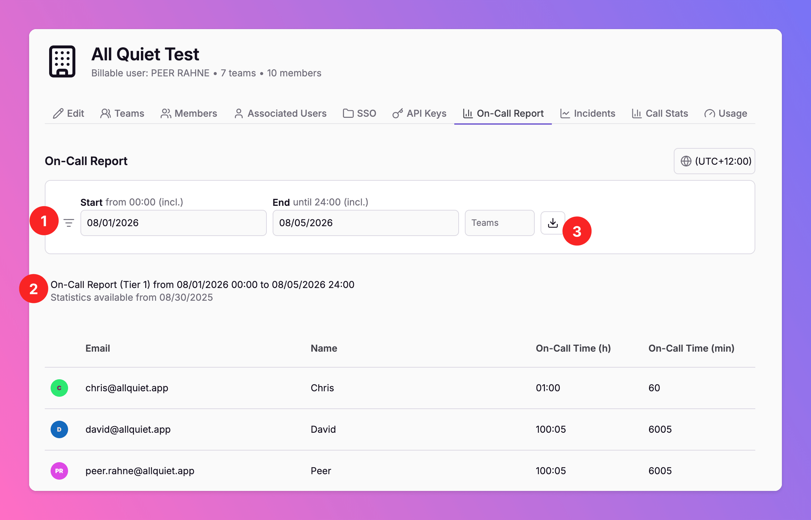Select the david@allquiet.app email
Screen dimensions: 811x520
pos(128,429)
